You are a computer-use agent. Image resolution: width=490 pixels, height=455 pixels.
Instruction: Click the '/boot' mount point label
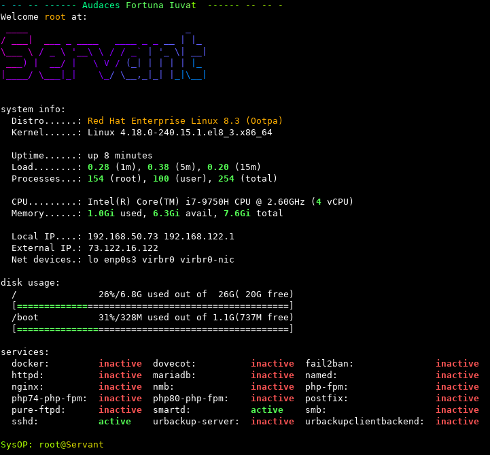tap(25, 318)
